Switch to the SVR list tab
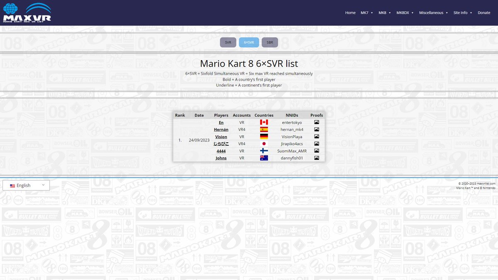Screen dimensions: 498x280 pos(228,42)
